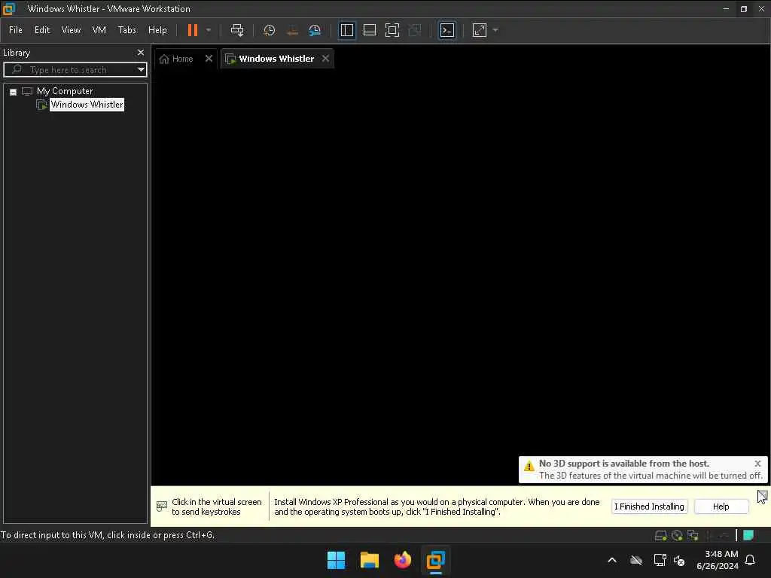The image size is (771, 578).
Task: Collapse the My Computer tree node
Action: pyautogui.click(x=14, y=92)
